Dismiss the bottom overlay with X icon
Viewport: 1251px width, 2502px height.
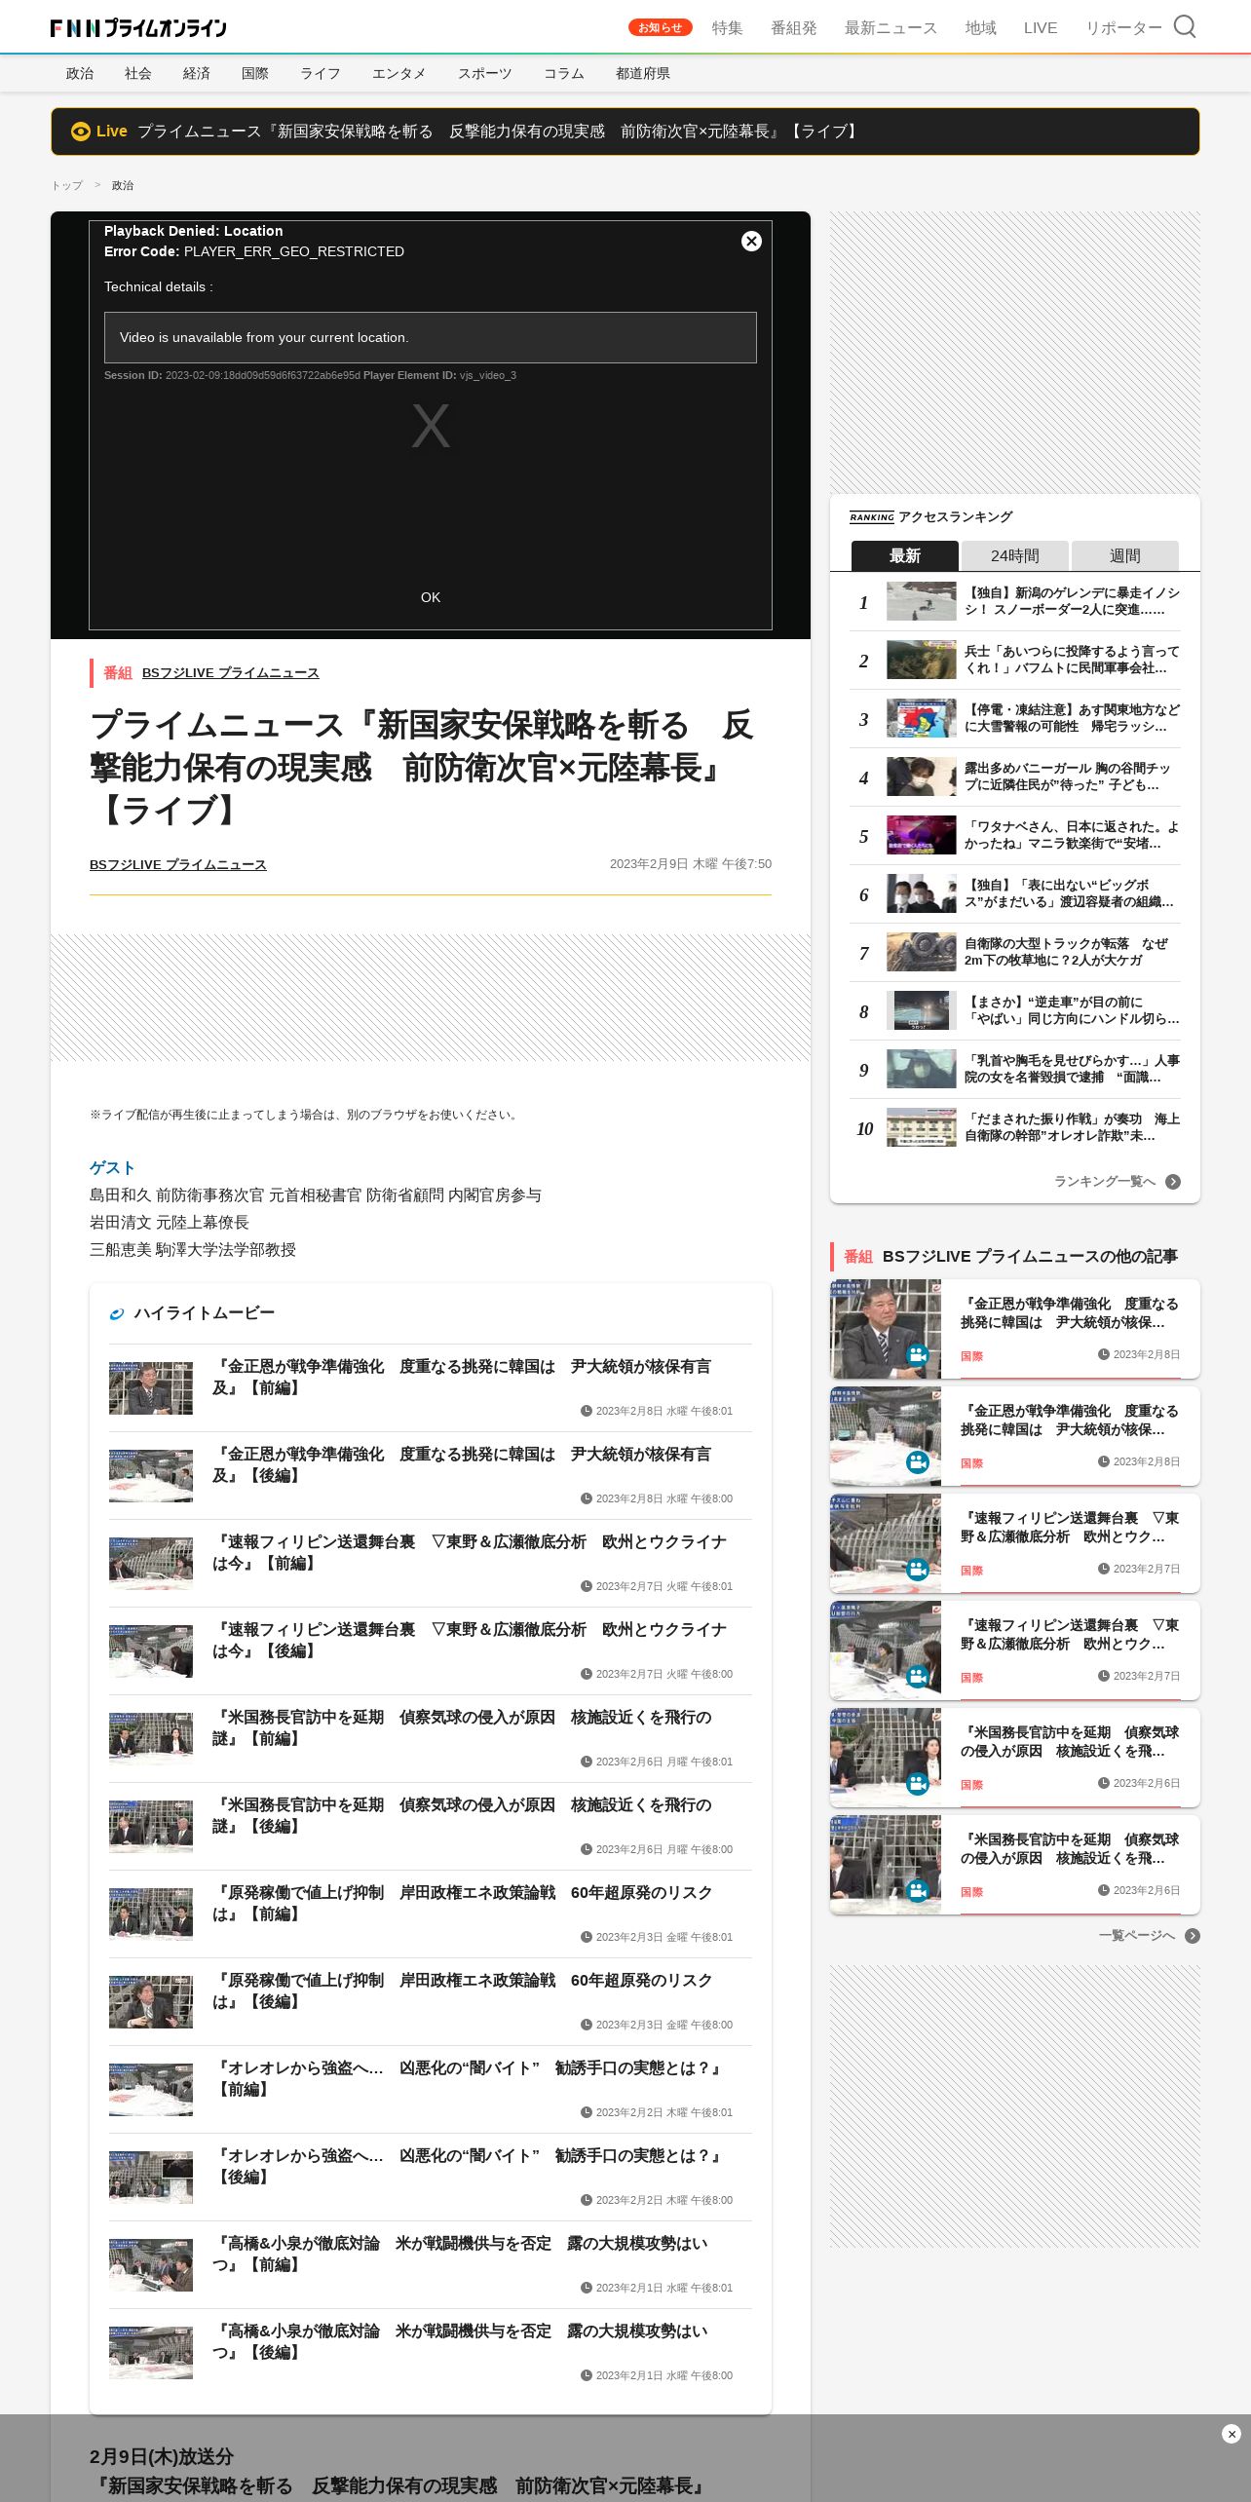tap(1232, 2434)
